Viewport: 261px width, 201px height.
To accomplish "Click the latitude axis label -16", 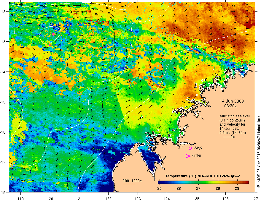I will tap(3, 132).
